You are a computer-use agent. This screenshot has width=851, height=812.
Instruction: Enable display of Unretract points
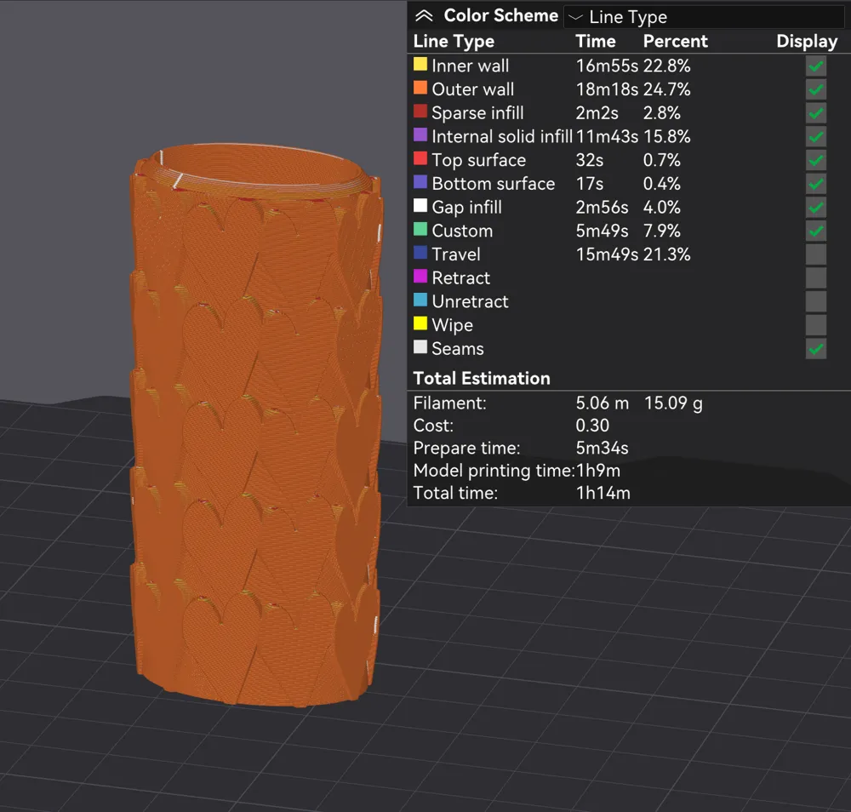(x=816, y=302)
